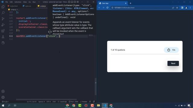Click the Ln 111, Col 35 status item
193x108 pixels.
32,102
